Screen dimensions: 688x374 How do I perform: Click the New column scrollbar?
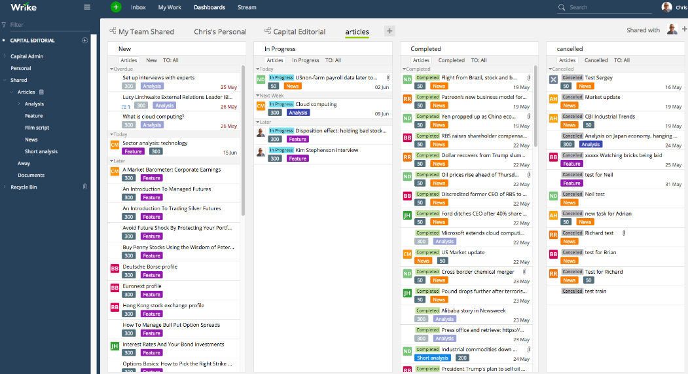tap(243, 140)
